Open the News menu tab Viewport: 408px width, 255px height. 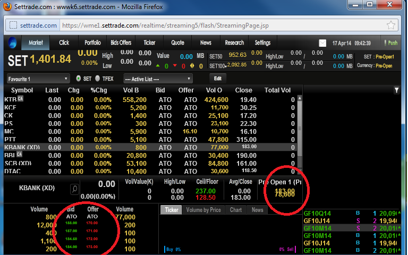(x=206, y=42)
